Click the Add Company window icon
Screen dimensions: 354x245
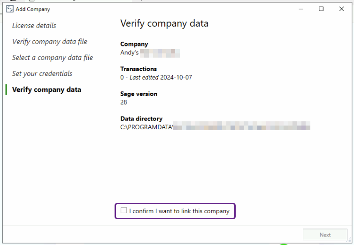click(10, 9)
